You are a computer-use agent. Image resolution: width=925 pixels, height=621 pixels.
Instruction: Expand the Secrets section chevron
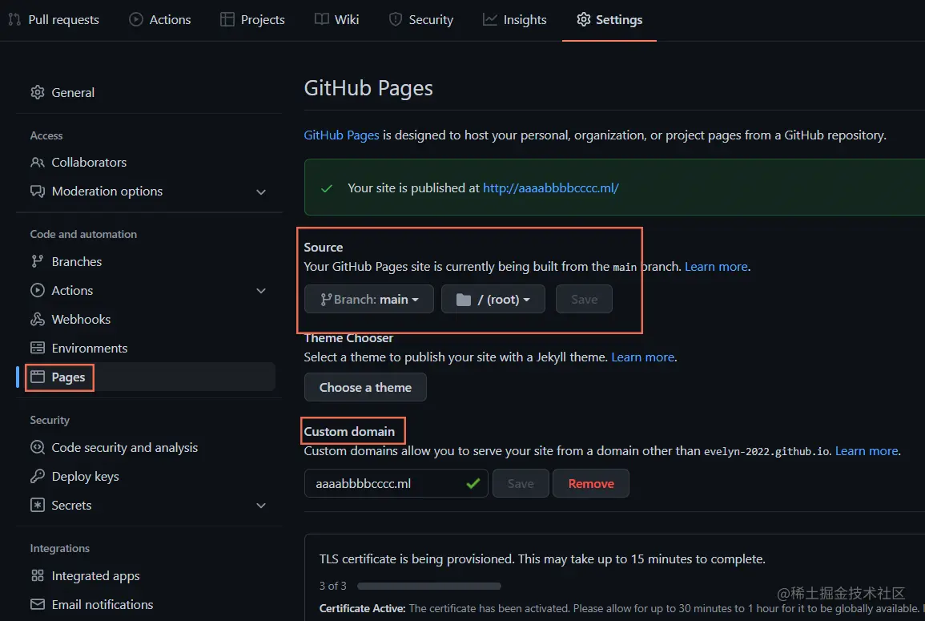261,506
